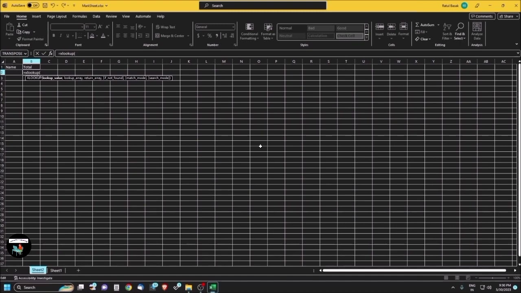Image resolution: width=521 pixels, height=293 pixels.
Task: Expand Merge & Center dropdown arrow
Action: [188, 36]
